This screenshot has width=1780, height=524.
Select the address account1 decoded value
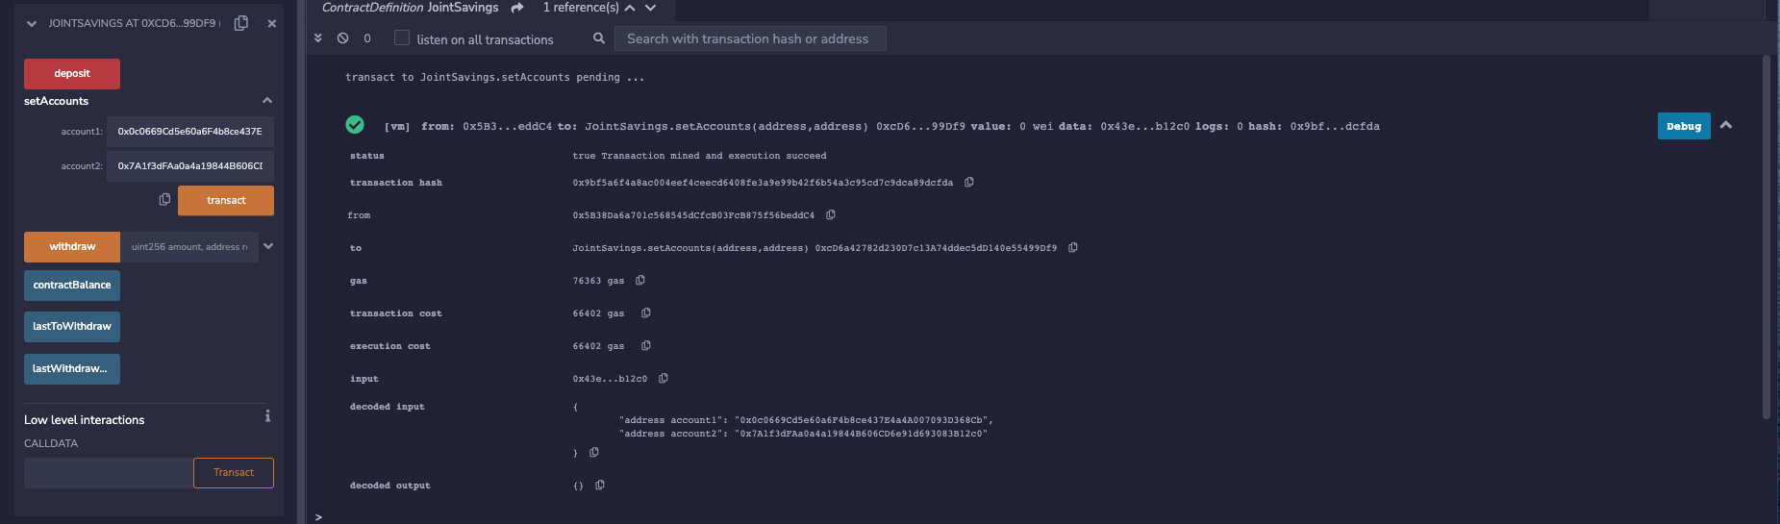[x=862, y=420]
